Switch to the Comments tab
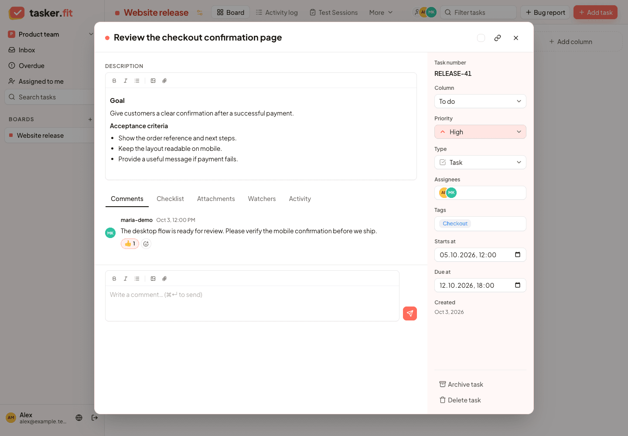 coord(127,199)
